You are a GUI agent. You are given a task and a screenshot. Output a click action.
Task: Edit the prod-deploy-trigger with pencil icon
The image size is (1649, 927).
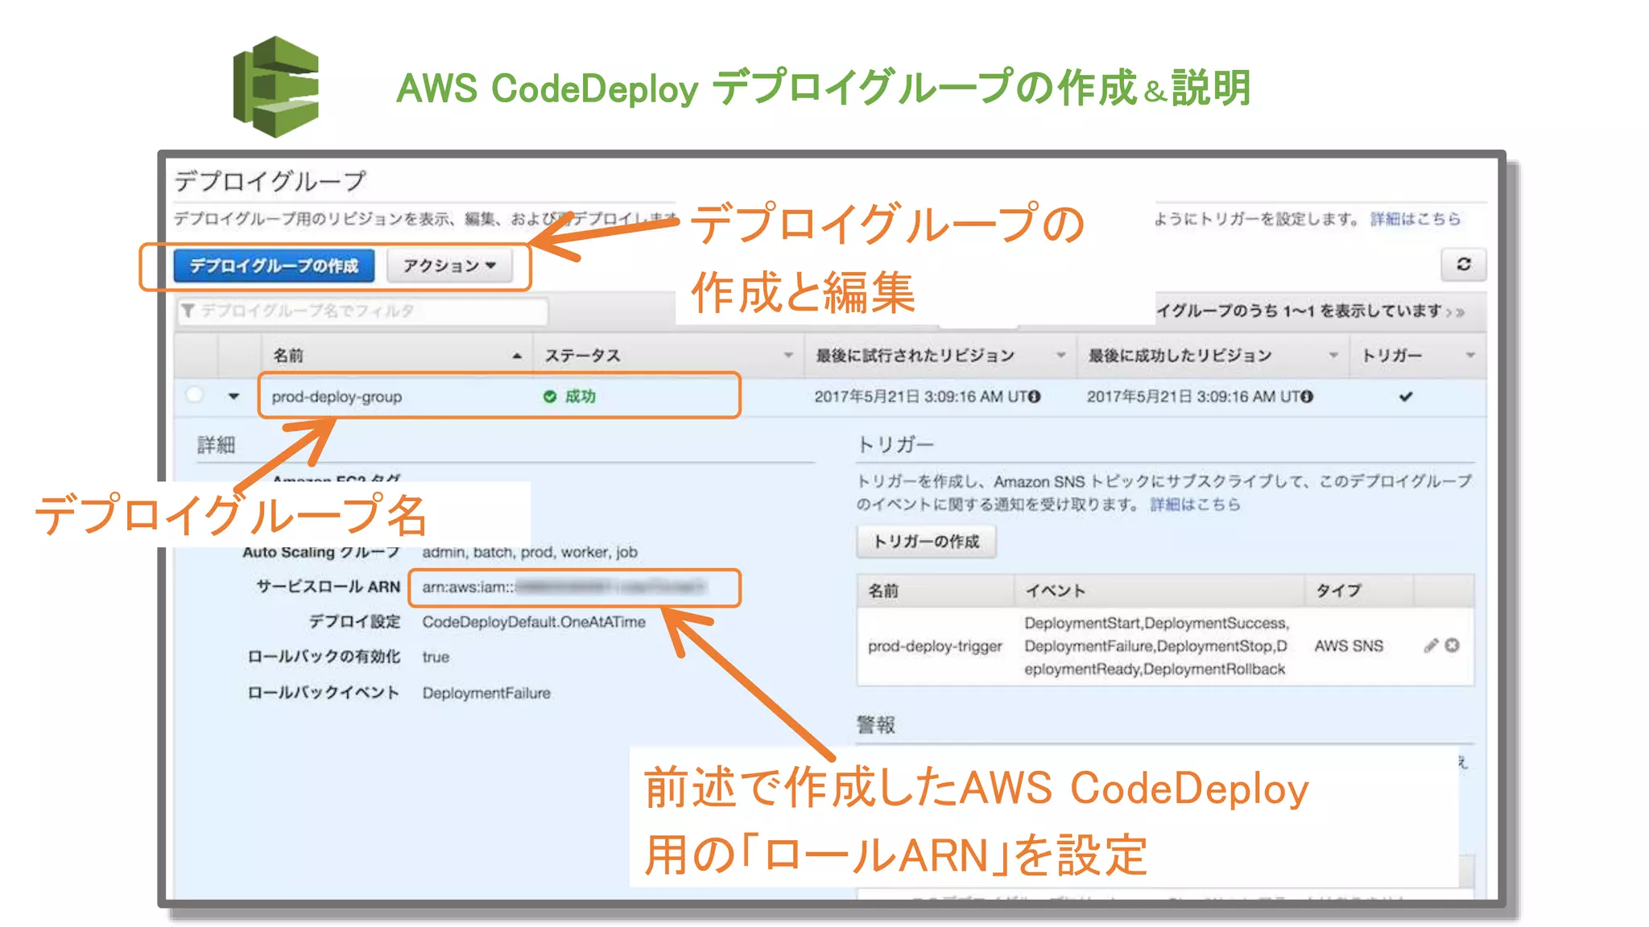pyautogui.click(x=1431, y=645)
